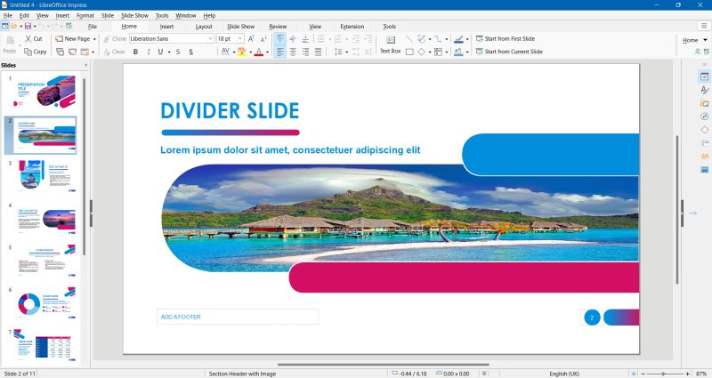Expand the Liberation Sans font name dropdown
Viewport: 712px width, 378px height.
[211, 39]
